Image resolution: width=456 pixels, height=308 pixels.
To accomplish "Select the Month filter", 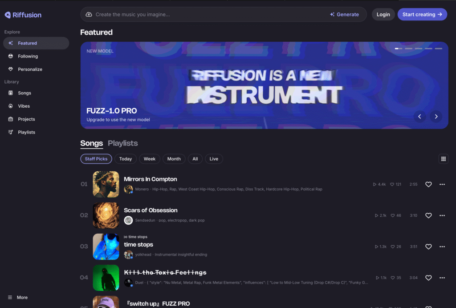I will pyautogui.click(x=174, y=159).
